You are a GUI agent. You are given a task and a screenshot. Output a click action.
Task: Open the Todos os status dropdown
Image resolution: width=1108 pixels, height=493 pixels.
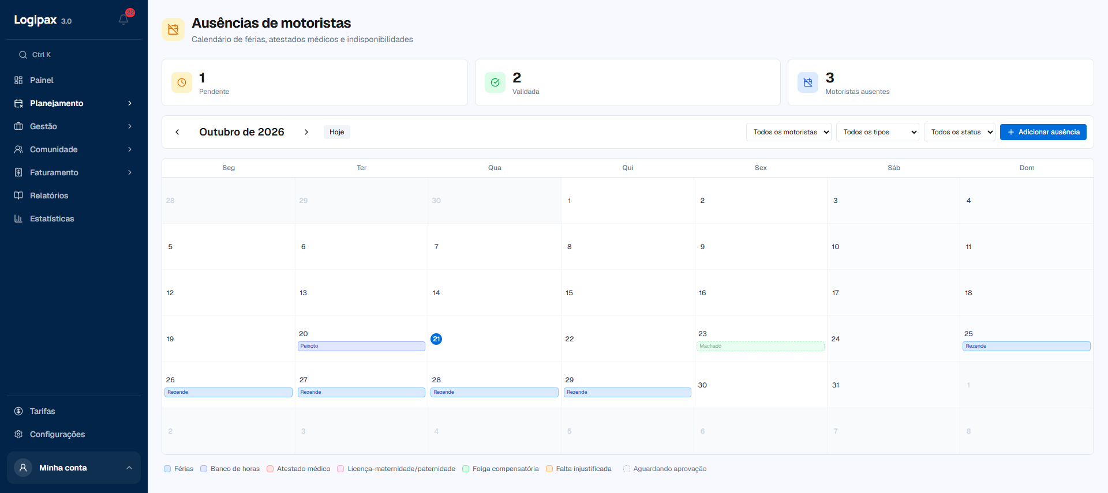pos(960,132)
